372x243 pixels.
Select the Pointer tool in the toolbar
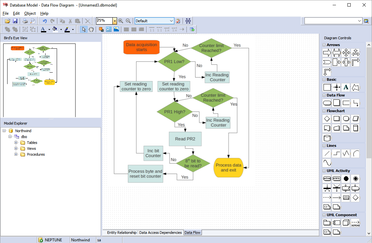coord(84,29)
